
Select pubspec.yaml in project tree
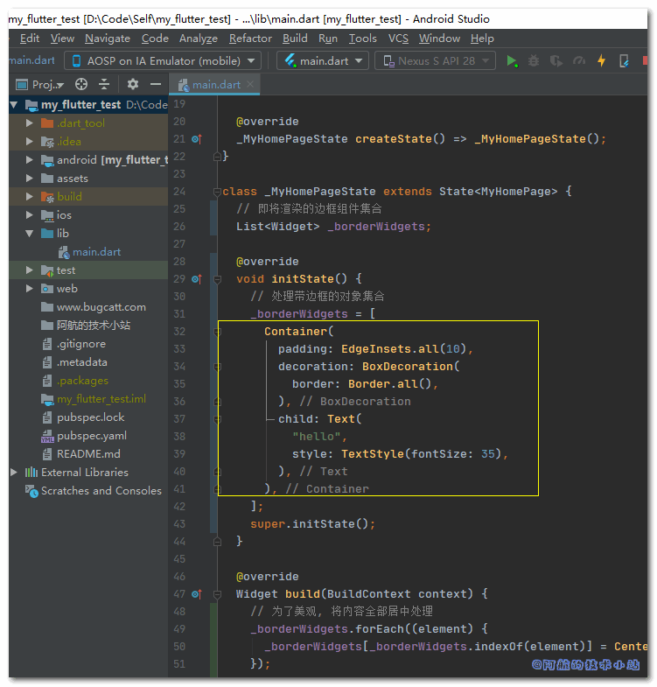[91, 436]
